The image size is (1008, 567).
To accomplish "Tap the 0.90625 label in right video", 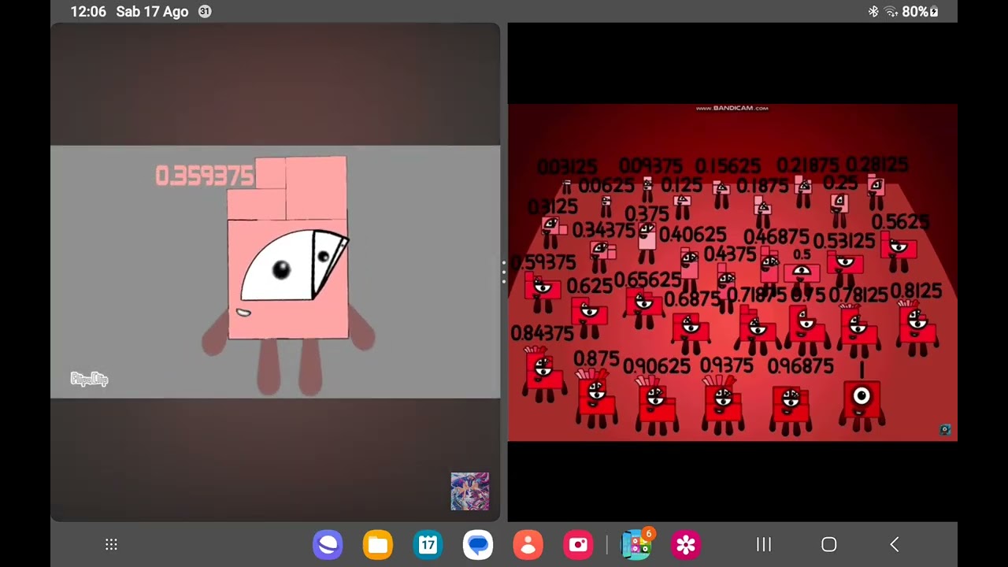I will (x=656, y=367).
